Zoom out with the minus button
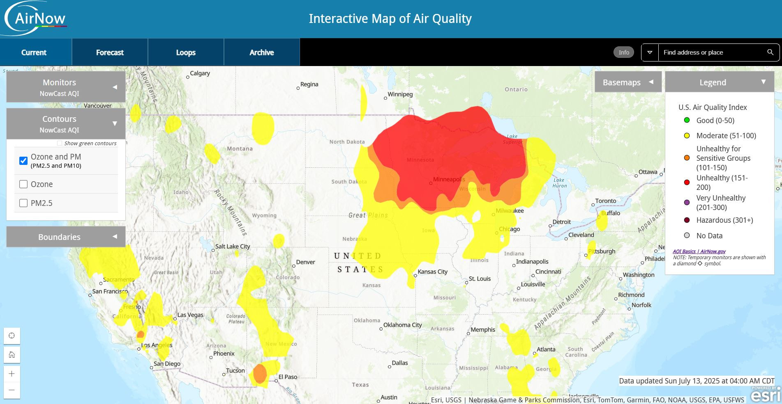782x404 pixels. (12, 390)
